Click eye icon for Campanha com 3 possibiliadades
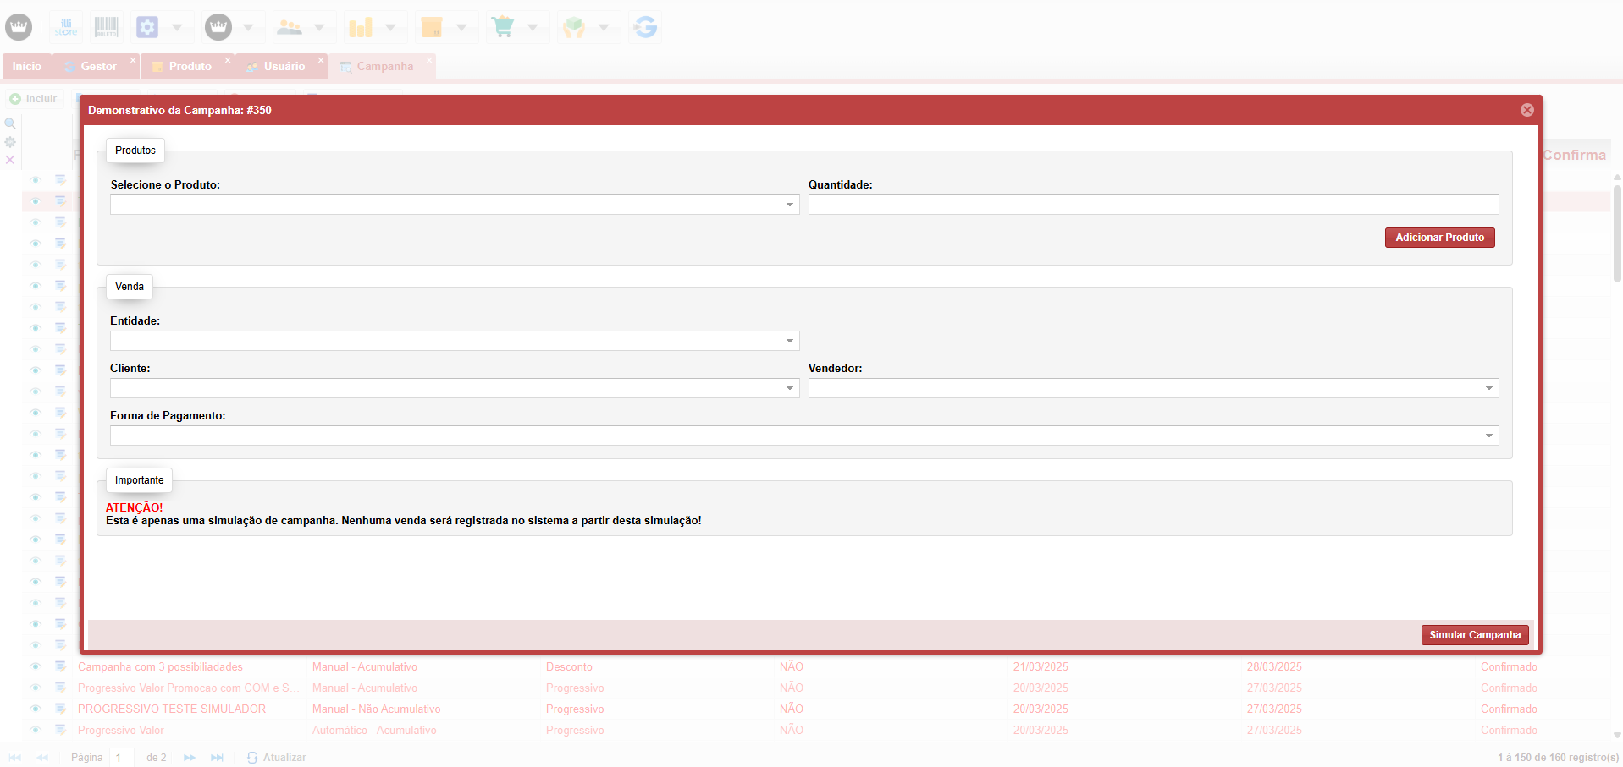 click(x=36, y=666)
